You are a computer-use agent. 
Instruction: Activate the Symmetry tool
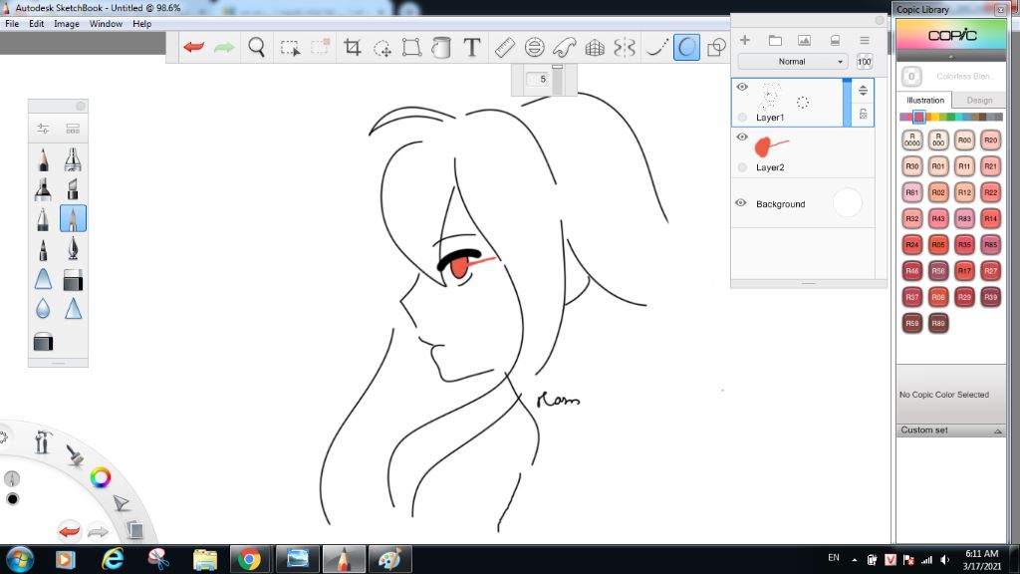pyautogui.click(x=624, y=47)
